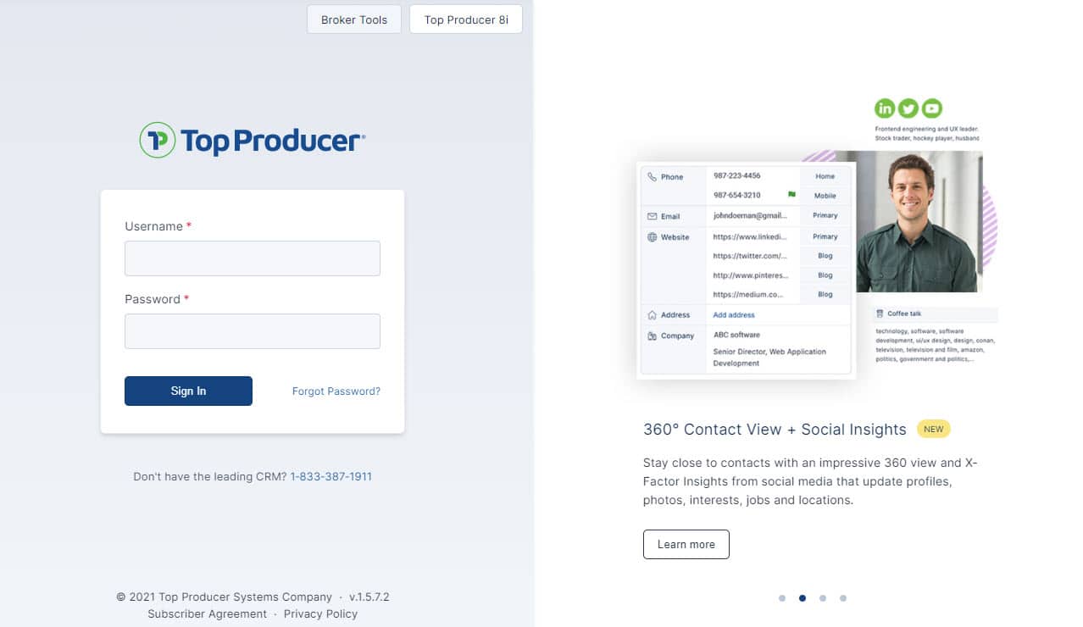Switch to Top Producer 8i
Viewport: 1083px width, 627px height.
click(x=466, y=19)
